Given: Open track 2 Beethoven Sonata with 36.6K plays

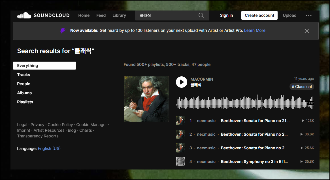Looking at the screenshot, I should (254, 134).
